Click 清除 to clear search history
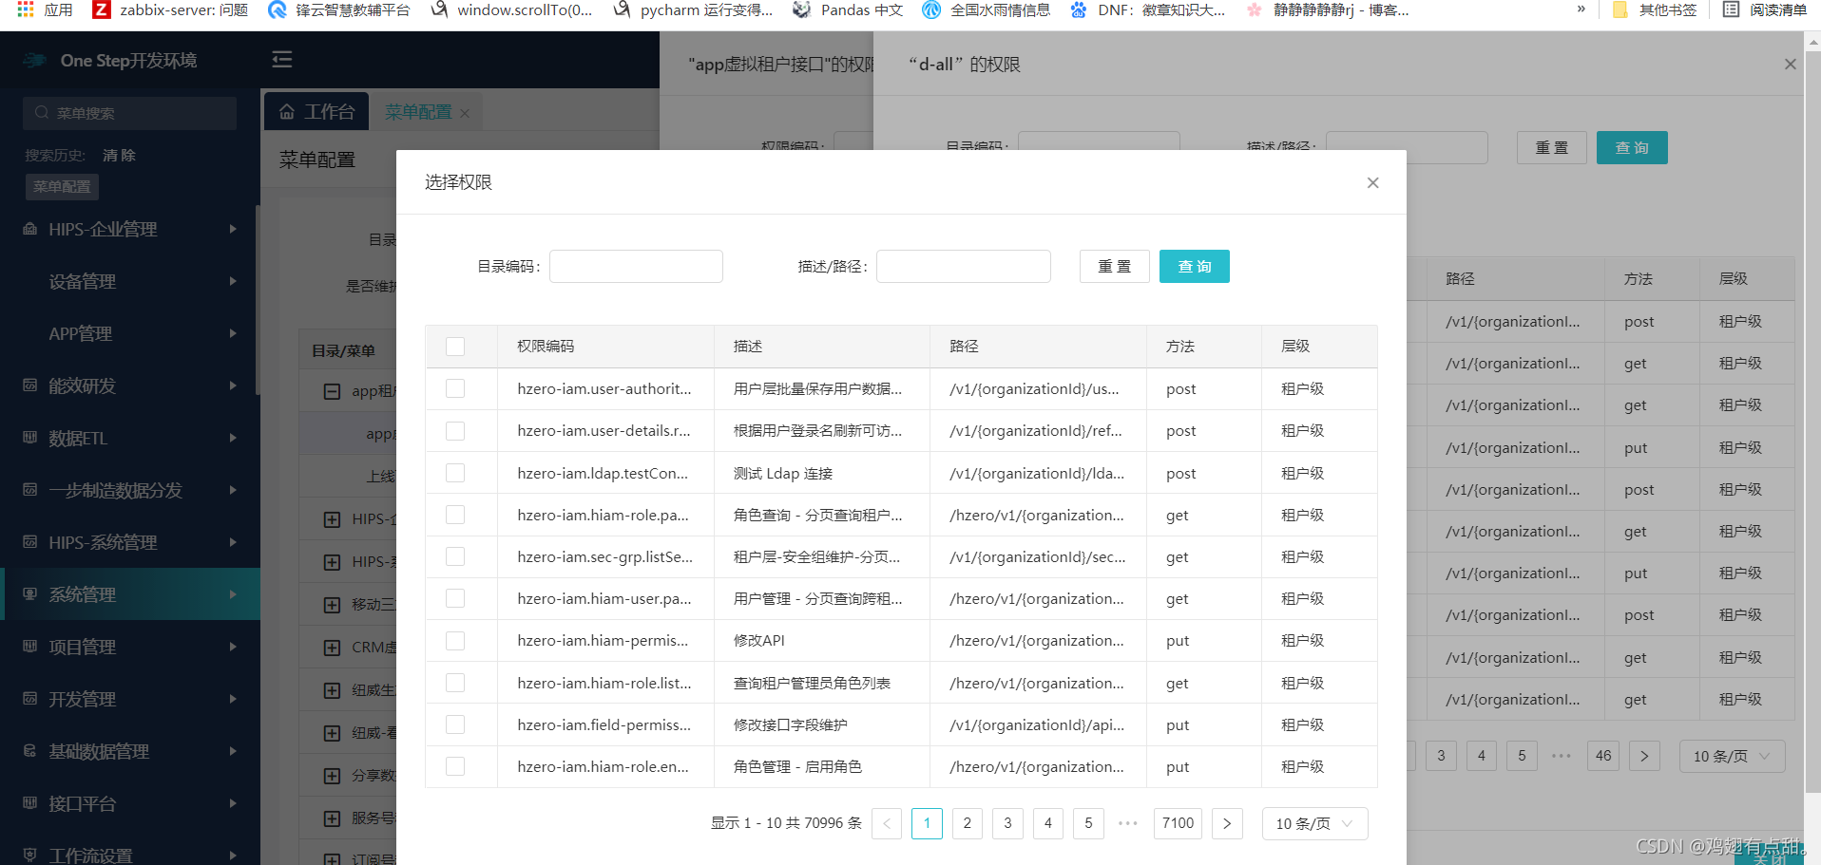 click(x=119, y=155)
